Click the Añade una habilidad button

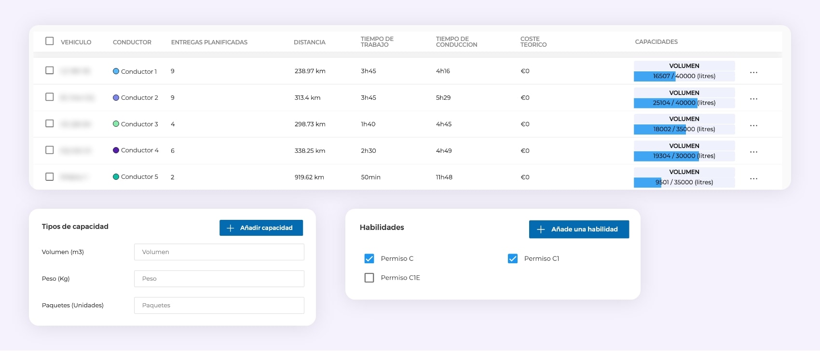click(579, 229)
